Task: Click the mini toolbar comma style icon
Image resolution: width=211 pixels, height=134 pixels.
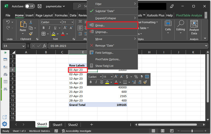Action: [x=141, y=77]
